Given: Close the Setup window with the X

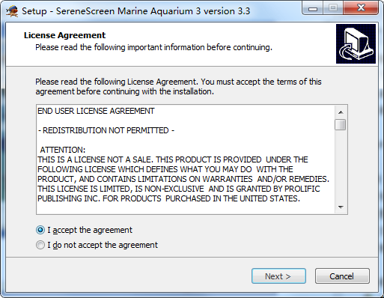Looking at the screenshot, I should pyautogui.click(x=361, y=8).
